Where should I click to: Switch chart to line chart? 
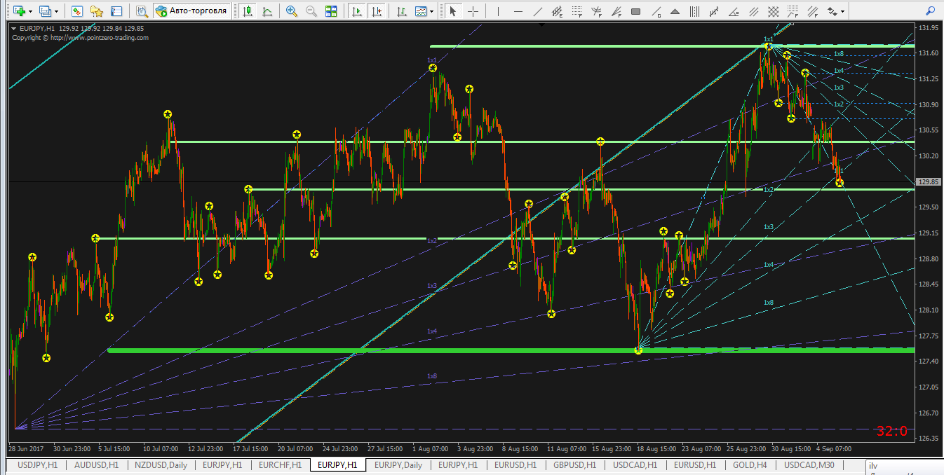267,11
